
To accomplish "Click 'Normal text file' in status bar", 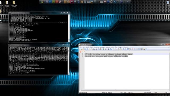I will tap(83, 92).
